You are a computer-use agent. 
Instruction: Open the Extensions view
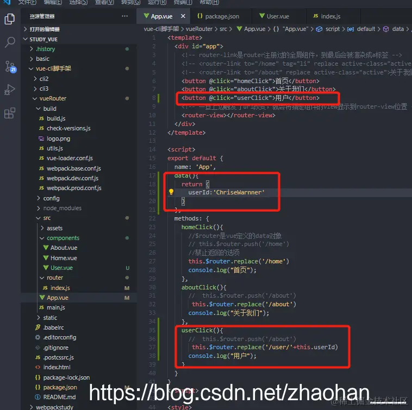coord(10,113)
